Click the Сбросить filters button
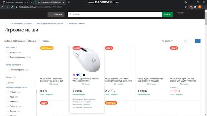Viewport: 207px width, 116px height. [32, 41]
